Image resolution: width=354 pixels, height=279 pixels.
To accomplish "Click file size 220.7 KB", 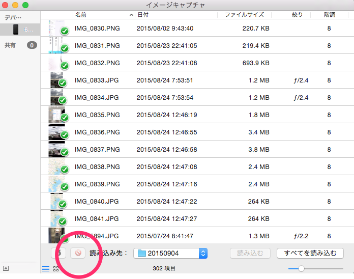I will pos(256,28).
